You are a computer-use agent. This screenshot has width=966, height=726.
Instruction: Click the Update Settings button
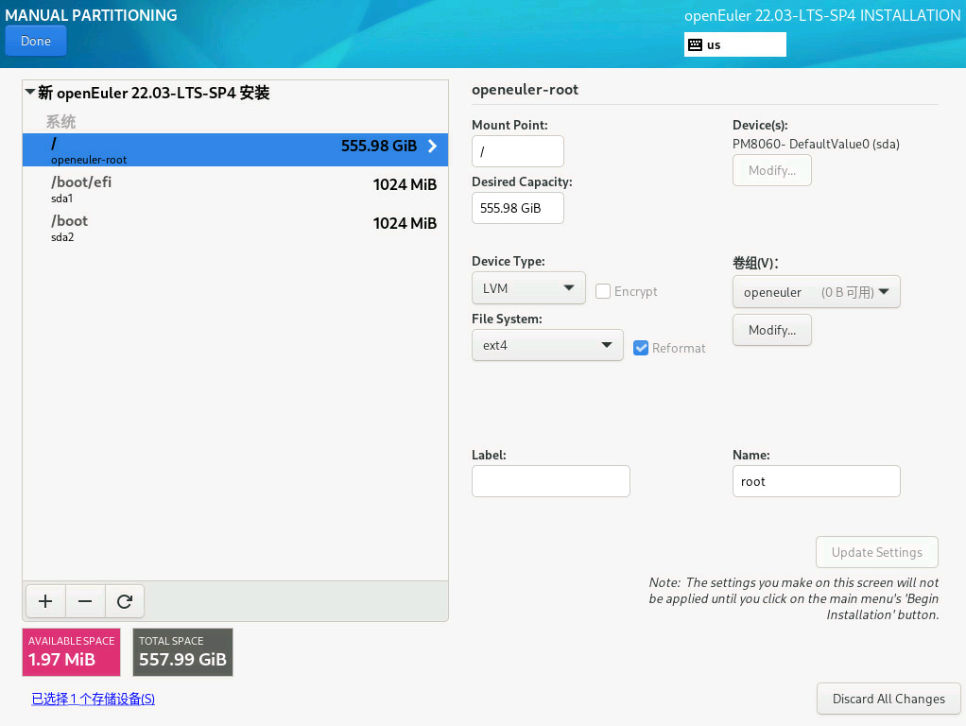[x=876, y=552]
